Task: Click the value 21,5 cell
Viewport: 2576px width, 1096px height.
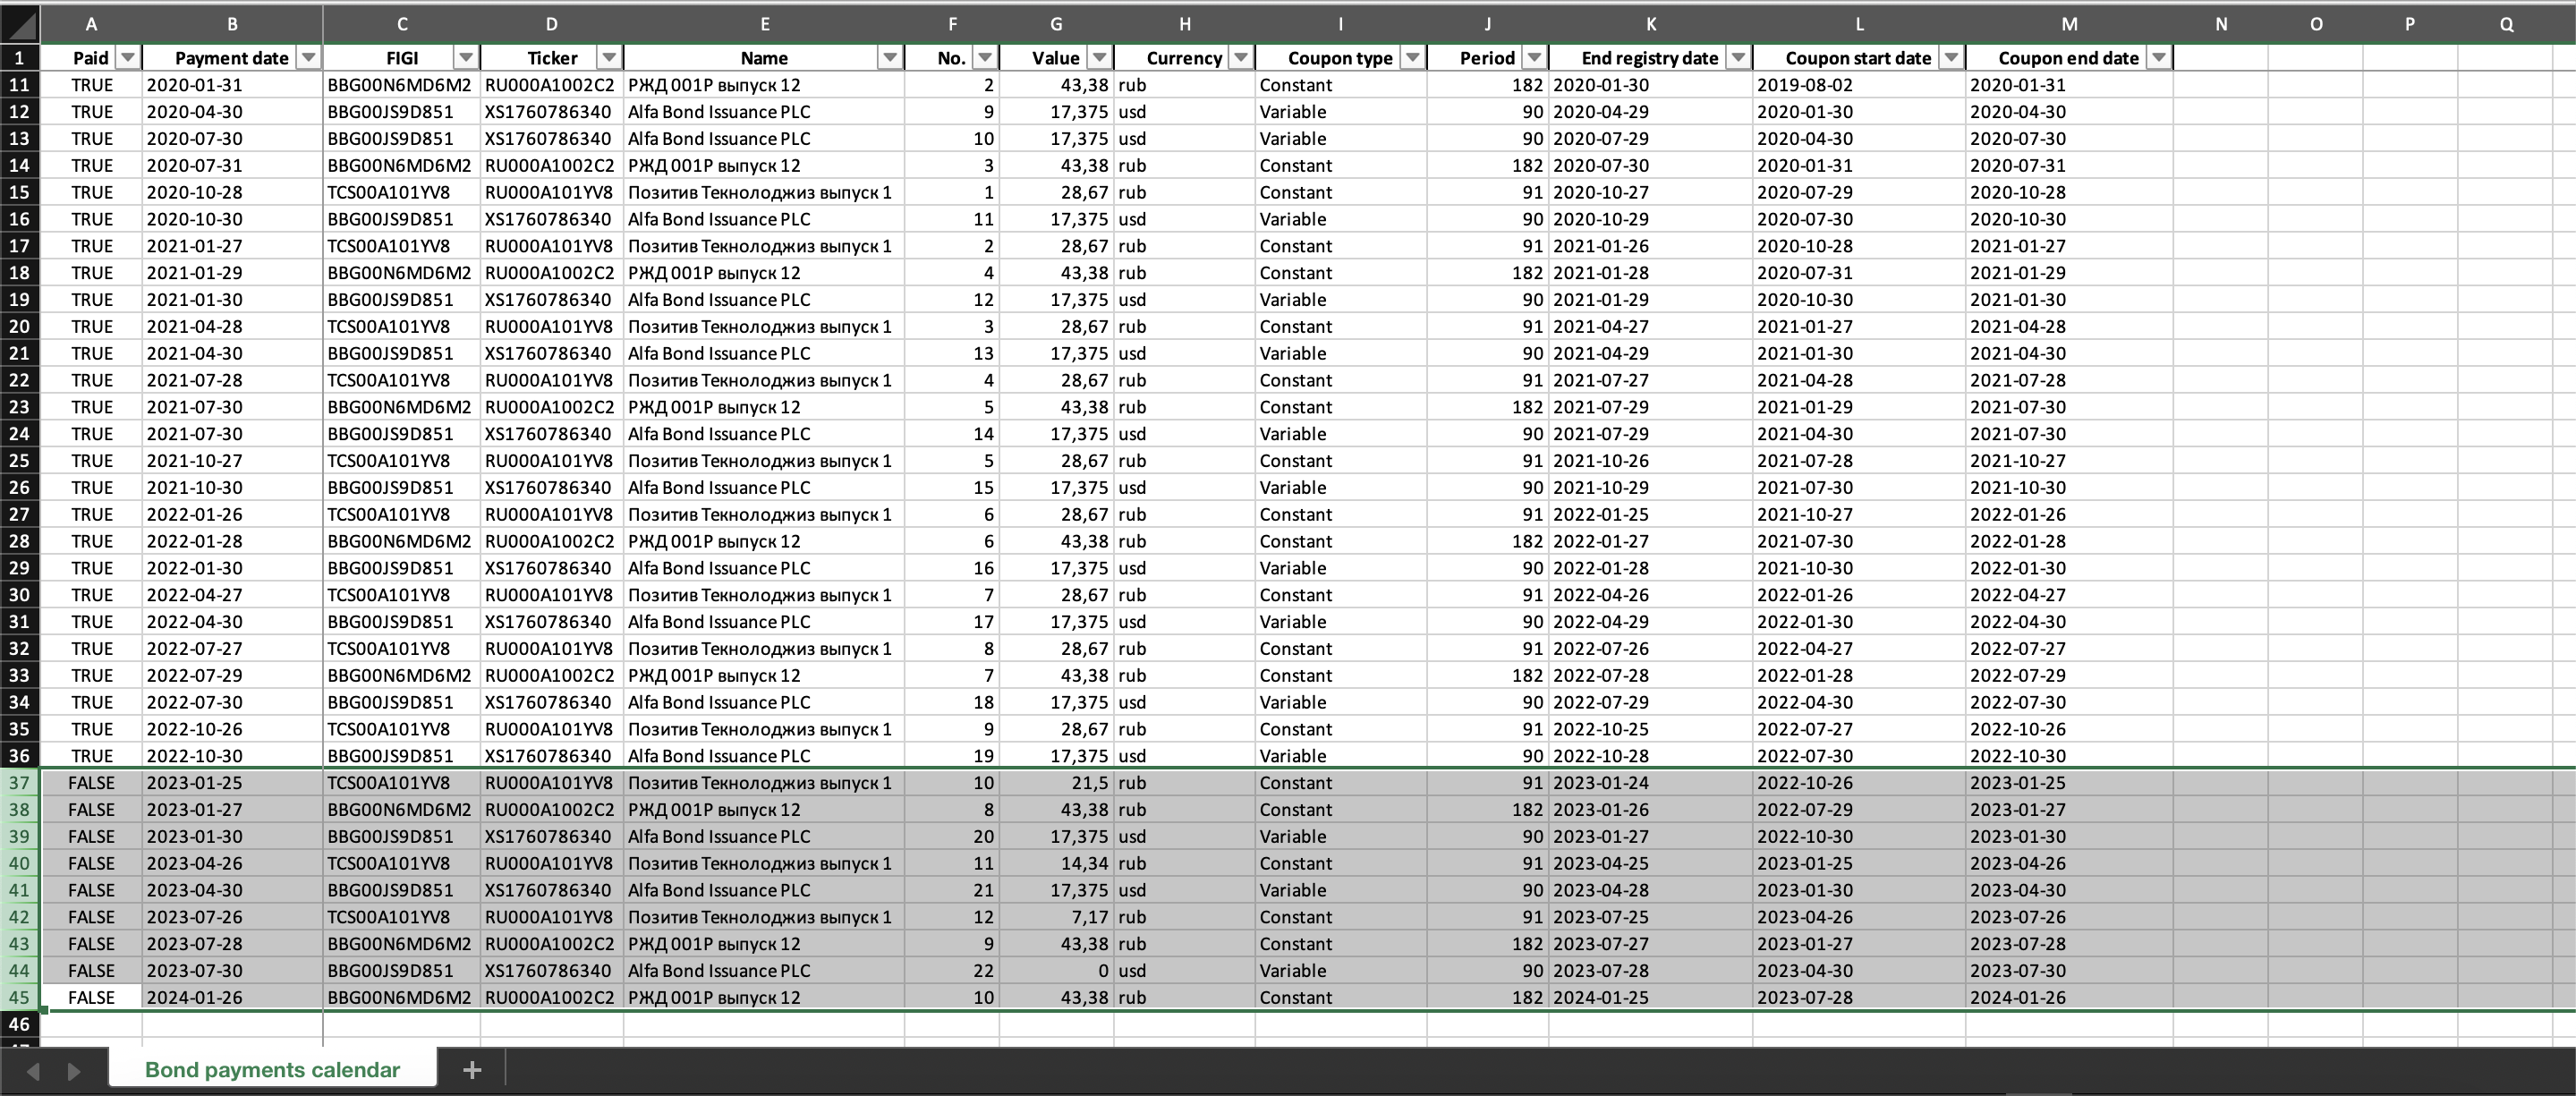Action: tap(1056, 783)
